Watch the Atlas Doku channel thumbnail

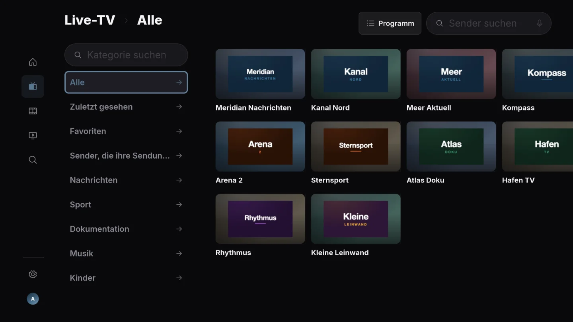pos(451,146)
